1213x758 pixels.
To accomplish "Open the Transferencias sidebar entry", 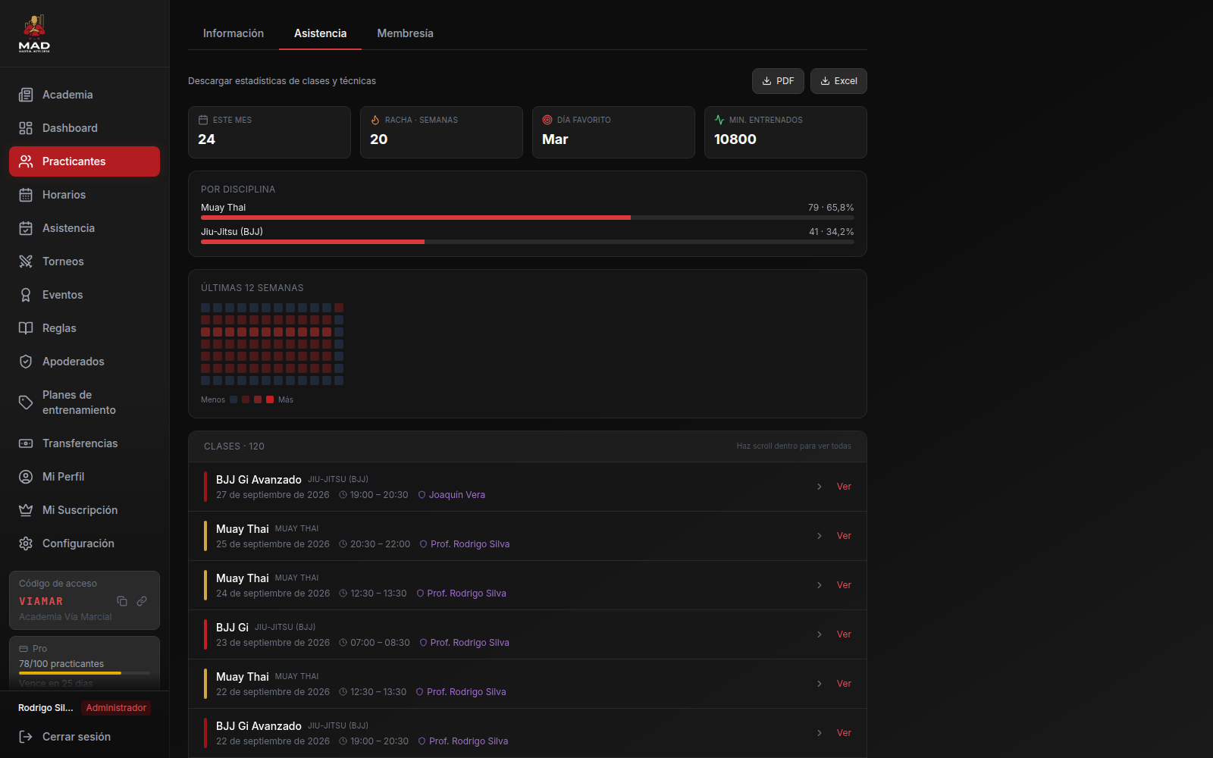I will click(x=84, y=443).
